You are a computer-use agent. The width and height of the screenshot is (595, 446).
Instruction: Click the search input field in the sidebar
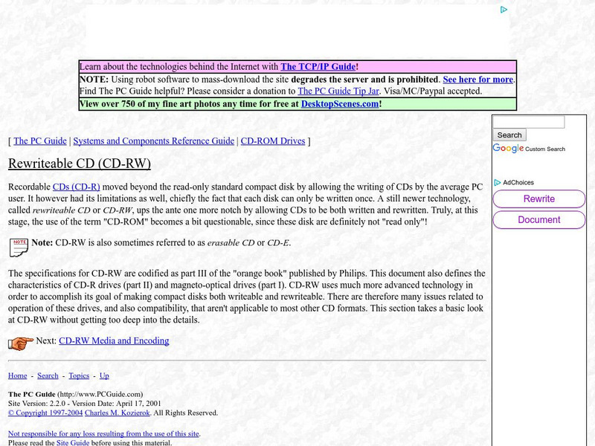click(530, 120)
